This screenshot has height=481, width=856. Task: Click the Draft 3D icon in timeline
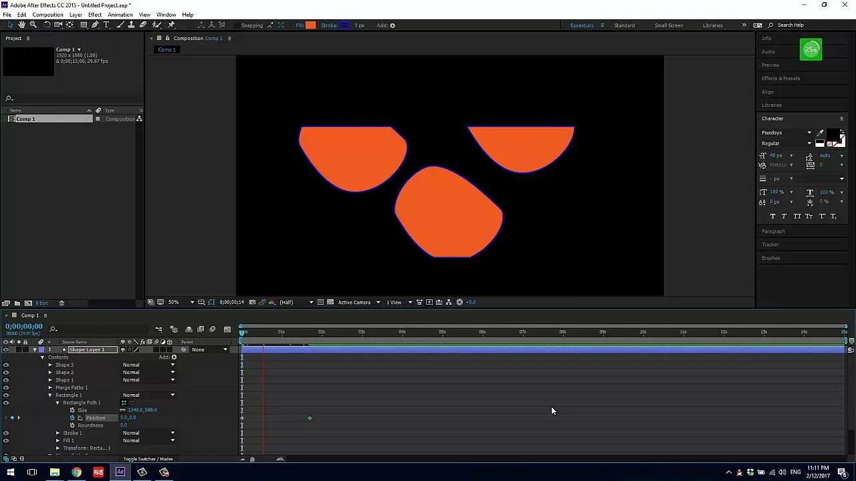tap(174, 329)
